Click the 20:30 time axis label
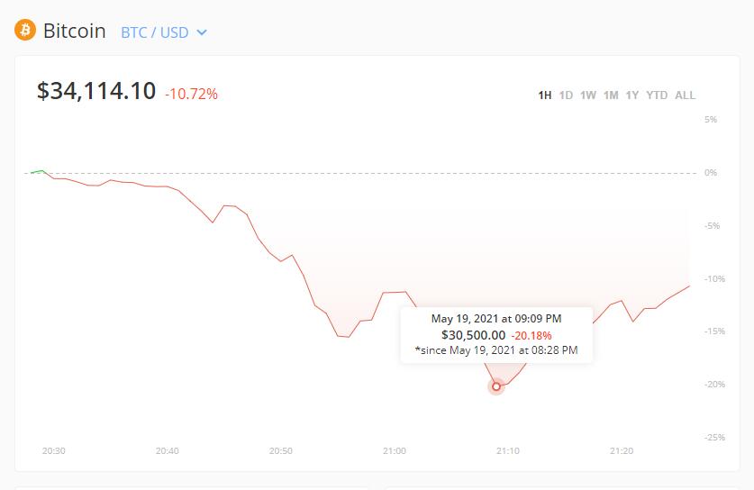Screen dimensions: 754x490 click(x=53, y=450)
